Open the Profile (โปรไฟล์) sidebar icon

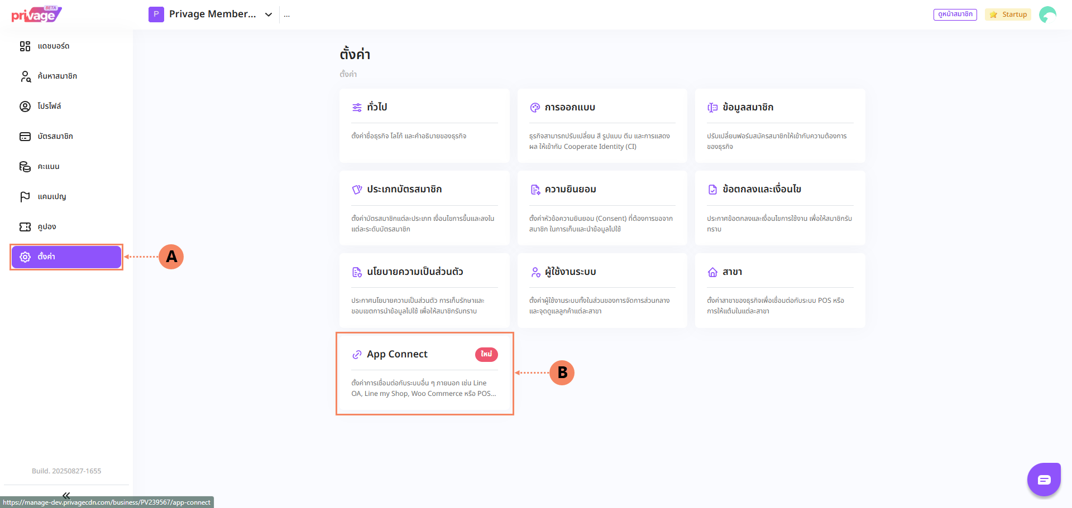click(x=25, y=107)
